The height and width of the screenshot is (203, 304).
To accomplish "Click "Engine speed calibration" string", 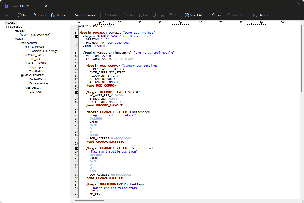I will pyautogui.click(x=113, y=115).
